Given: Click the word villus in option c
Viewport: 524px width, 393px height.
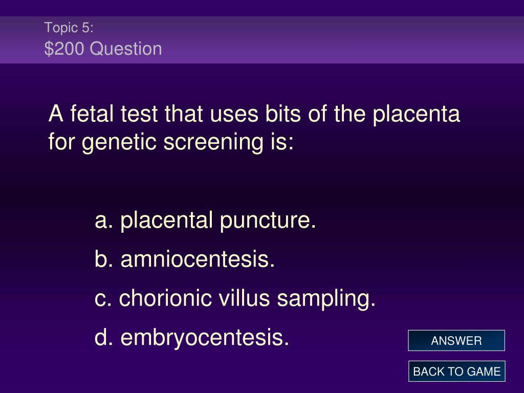Looking at the screenshot, I should pos(244,298).
